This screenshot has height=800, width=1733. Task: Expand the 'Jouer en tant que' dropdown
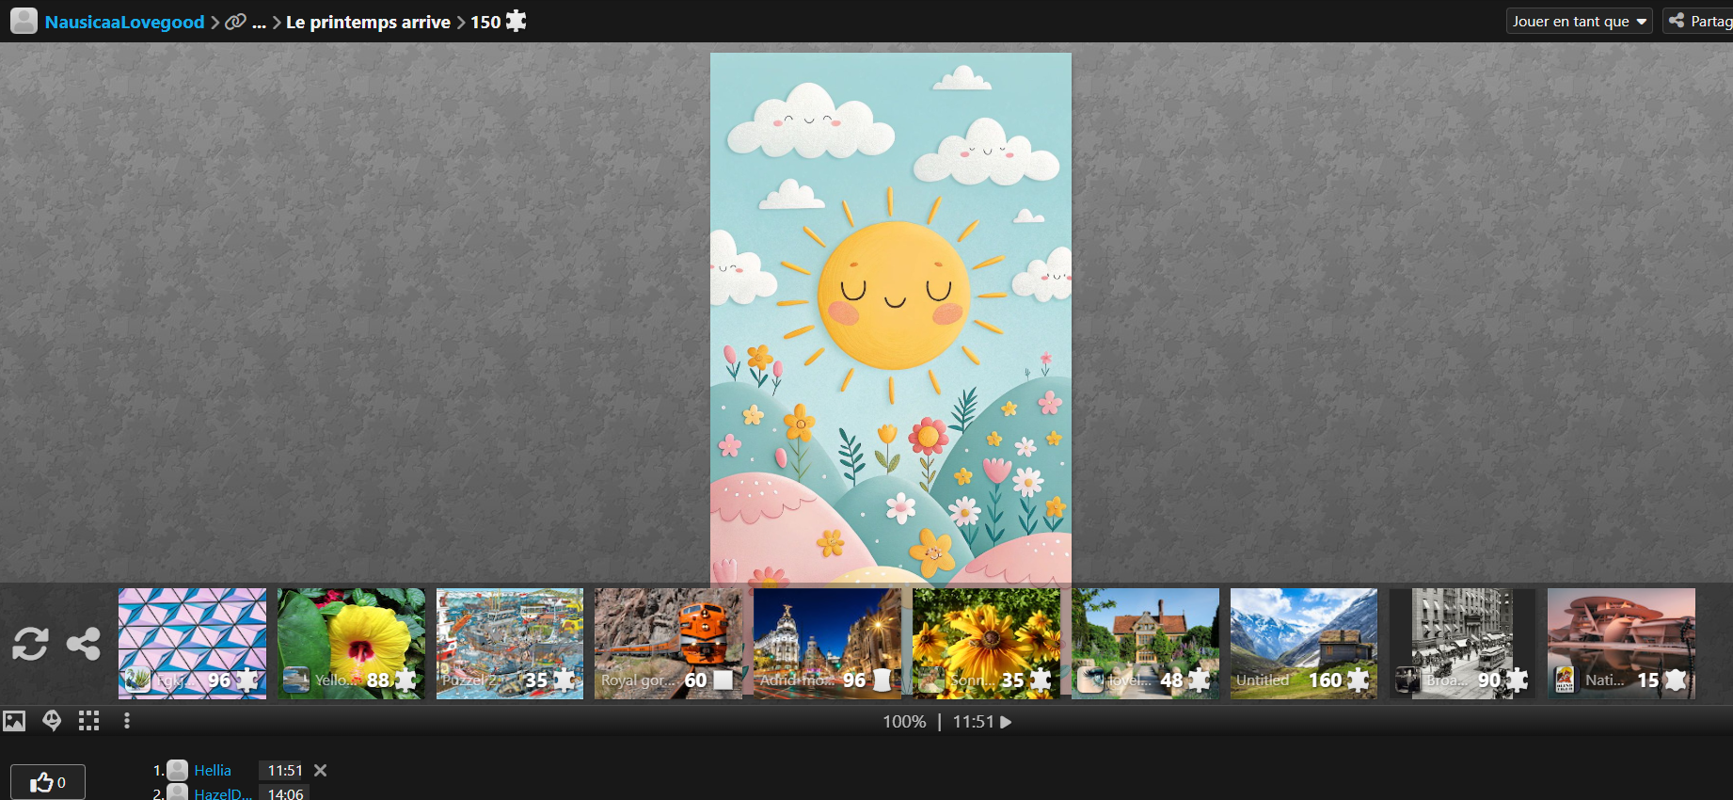point(1579,21)
